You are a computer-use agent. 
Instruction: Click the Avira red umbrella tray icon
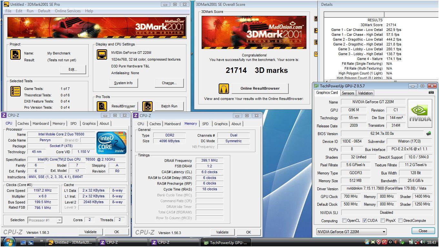click(x=384, y=242)
